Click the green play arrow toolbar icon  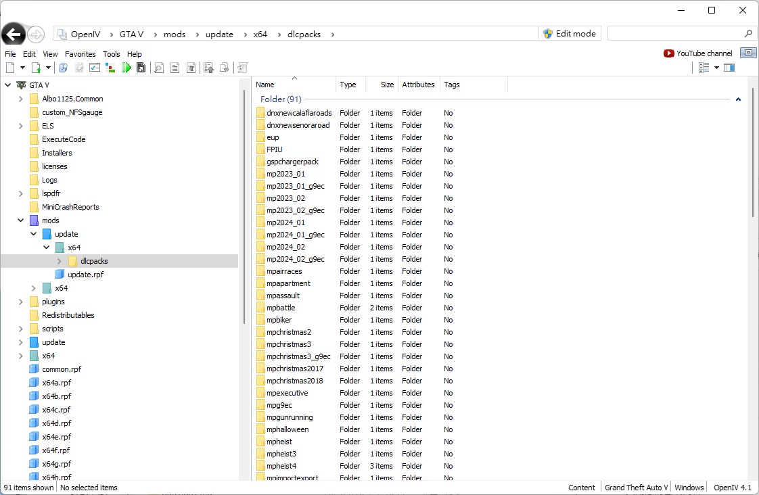coord(126,68)
